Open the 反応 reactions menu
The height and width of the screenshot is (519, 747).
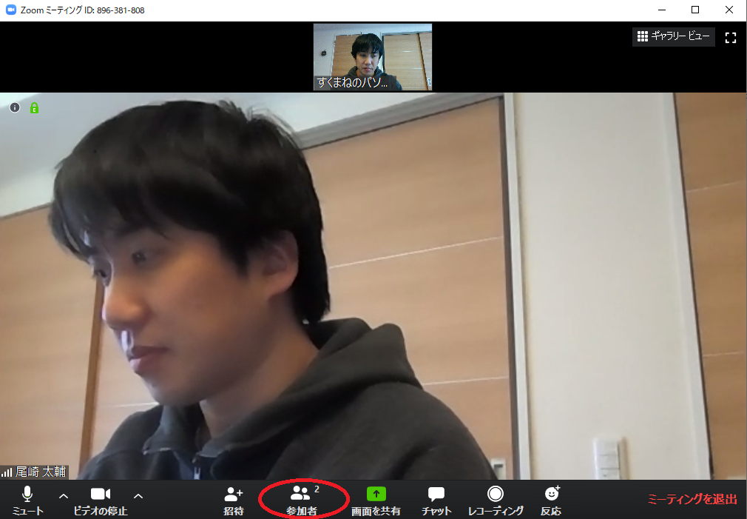click(551, 500)
